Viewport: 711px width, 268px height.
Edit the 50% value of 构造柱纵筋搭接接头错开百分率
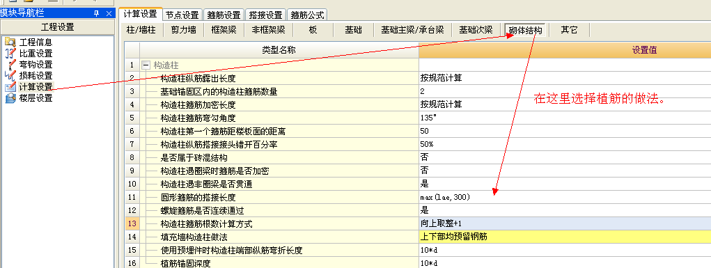565,144
